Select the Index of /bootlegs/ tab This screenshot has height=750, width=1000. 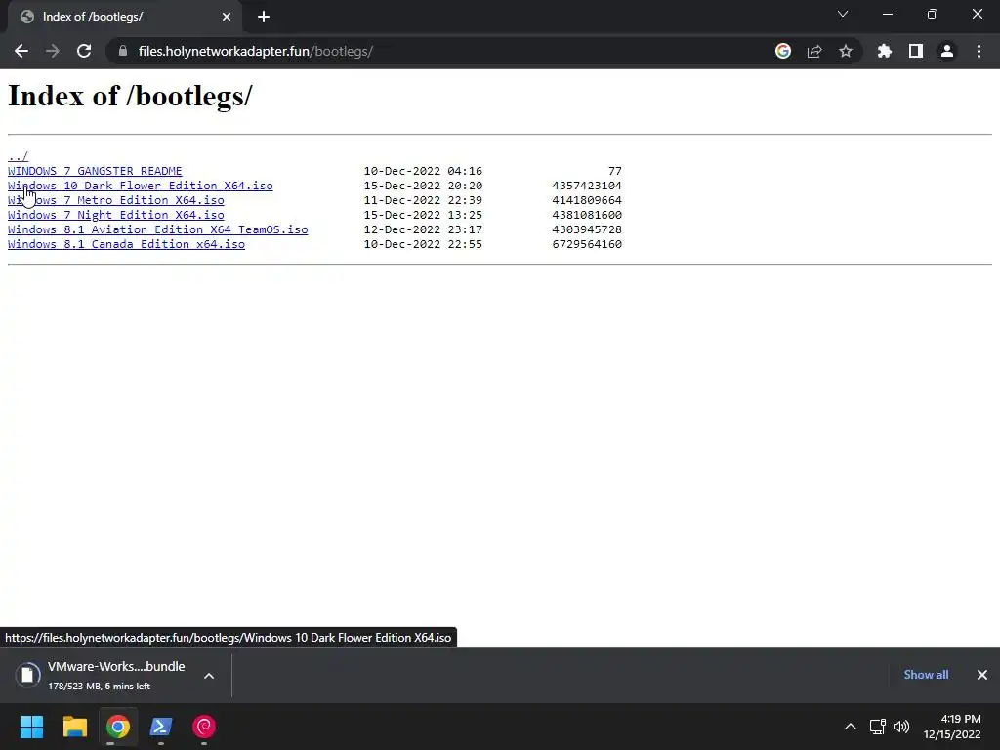click(x=125, y=17)
